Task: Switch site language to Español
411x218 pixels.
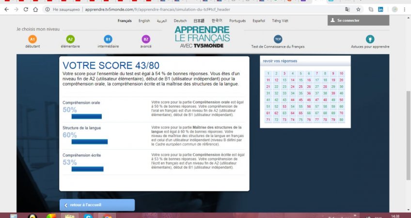Action: [x=259, y=21]
